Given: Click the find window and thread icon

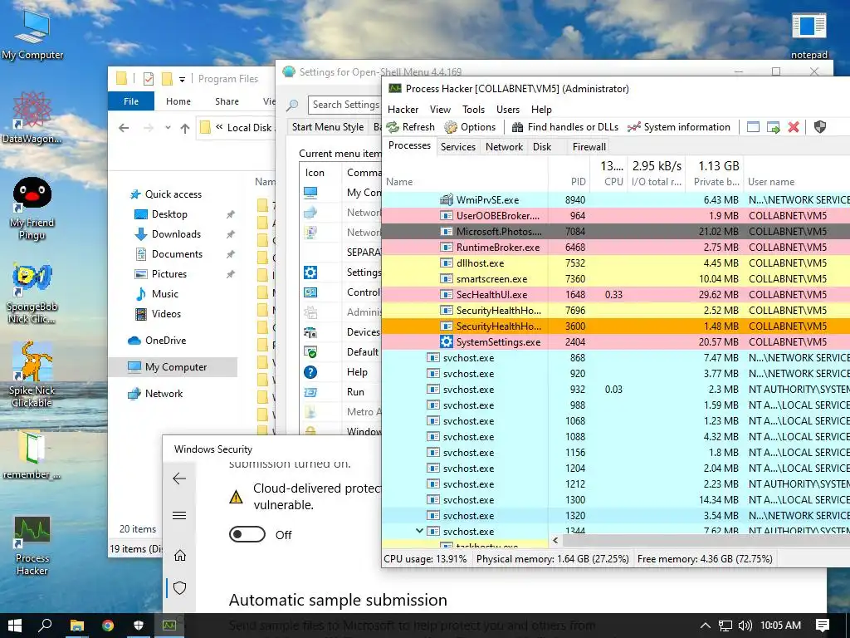Looking at the screenshot, I should 774,127.
